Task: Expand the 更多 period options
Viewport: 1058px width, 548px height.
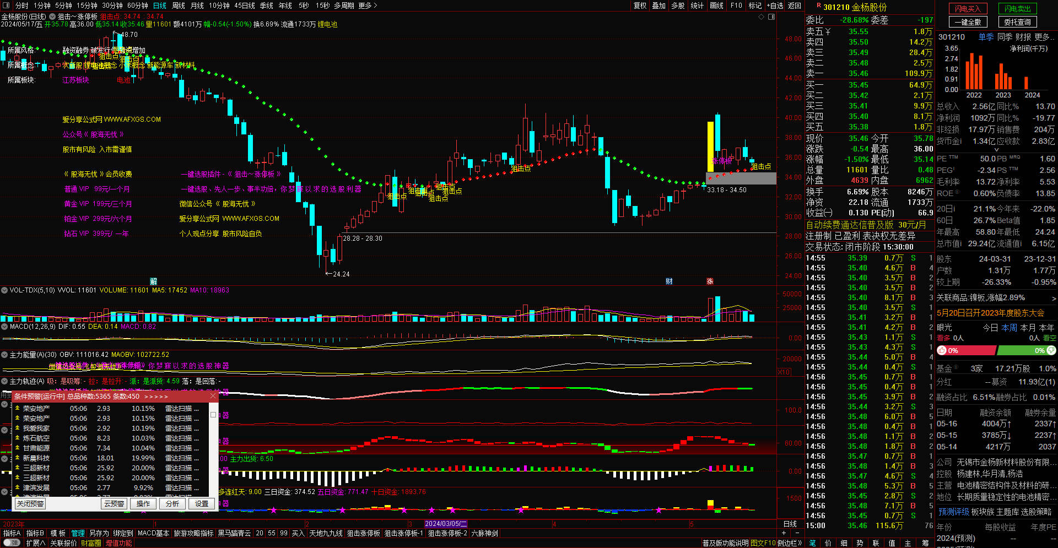Action: click(368, 6)
